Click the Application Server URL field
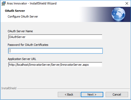This screenshot has height=100, width=131. (55, 65)
